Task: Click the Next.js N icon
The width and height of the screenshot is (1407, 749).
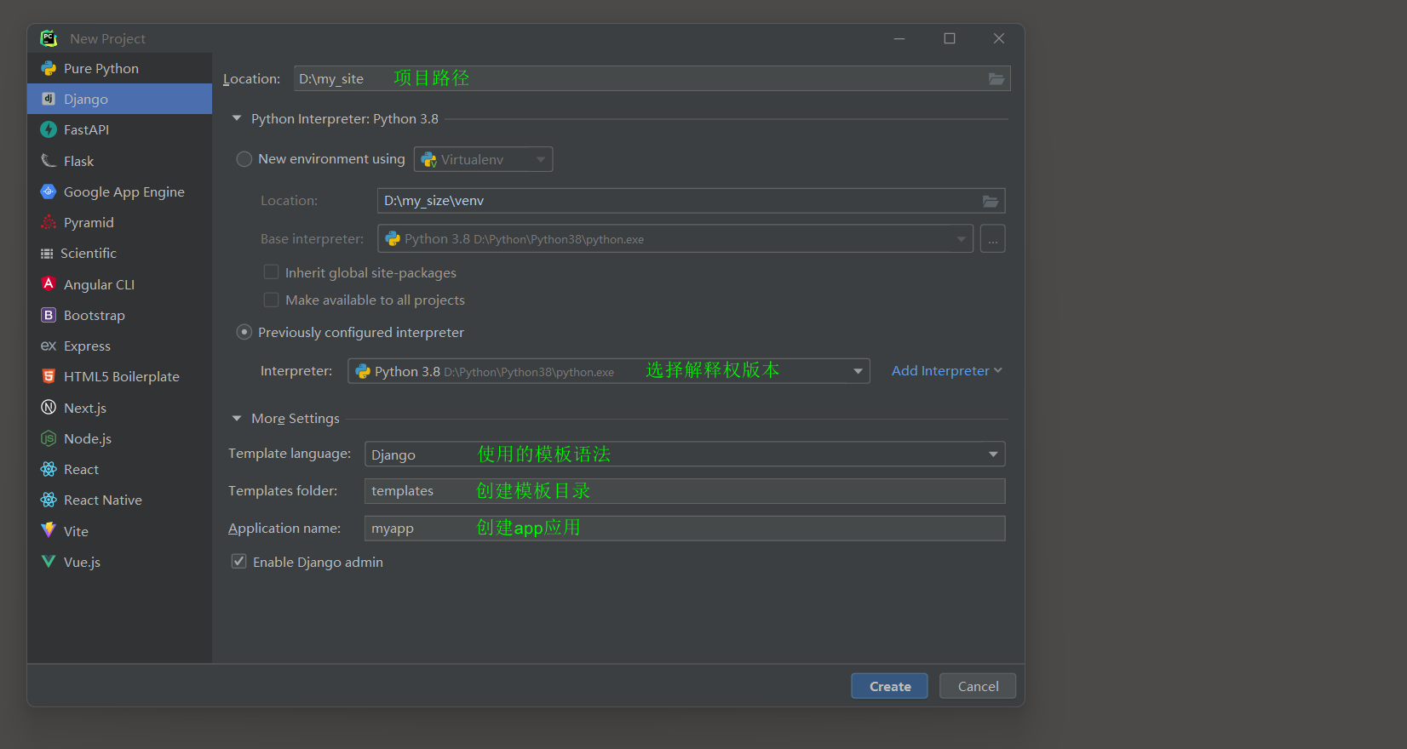Action: pos(49,408)
